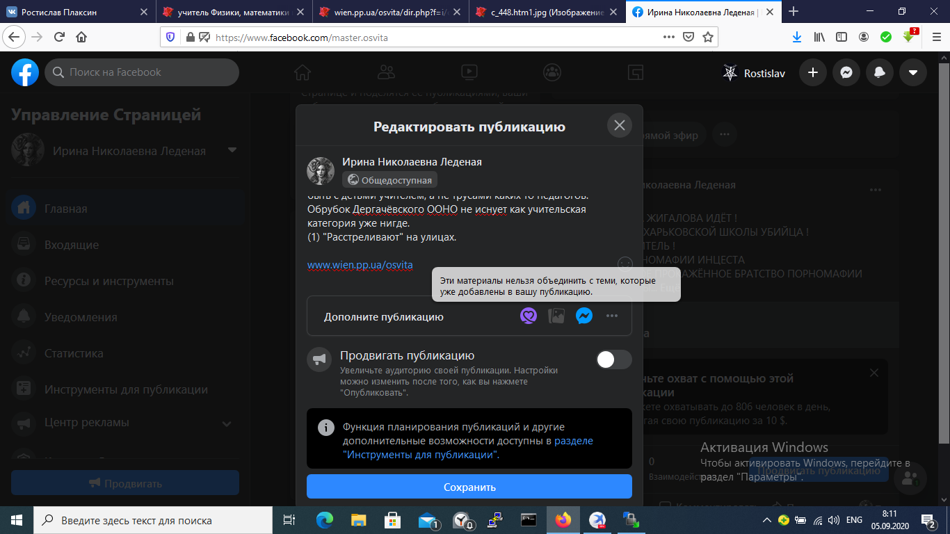Open Groups icon in top navigation

pyautogui.click(x=553, y=72)
